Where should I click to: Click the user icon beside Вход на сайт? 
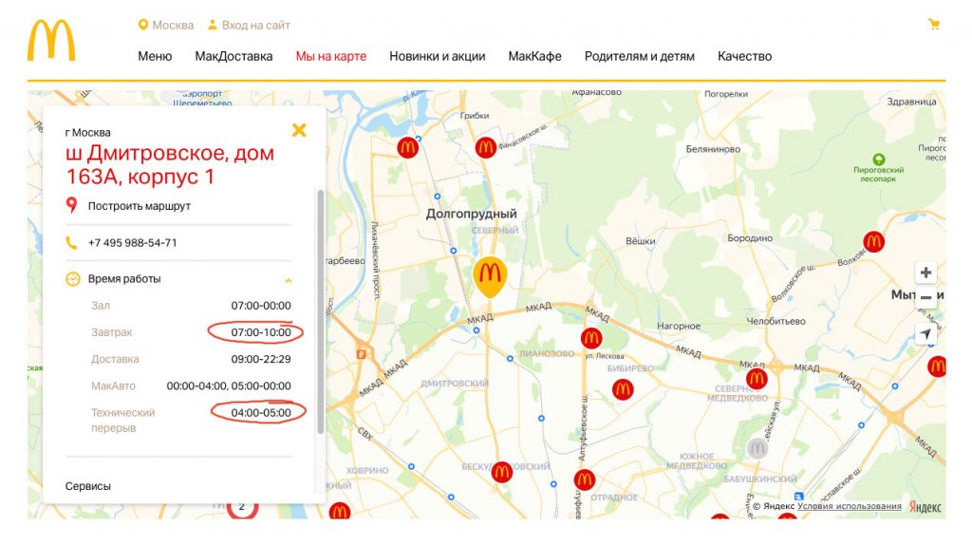click(213, 25)
